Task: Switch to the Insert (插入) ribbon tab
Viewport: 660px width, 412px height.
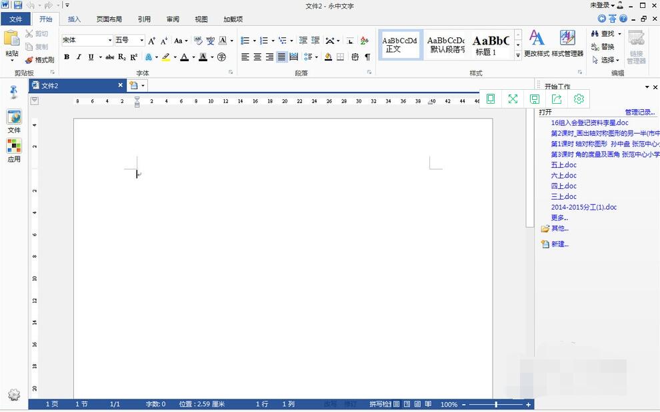Action: 74,19
